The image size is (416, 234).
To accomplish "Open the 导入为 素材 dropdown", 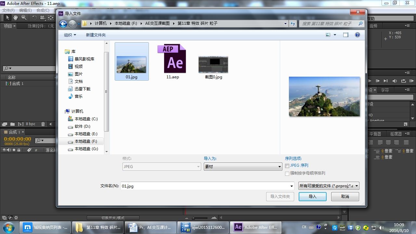I will (x=243, y=167).
